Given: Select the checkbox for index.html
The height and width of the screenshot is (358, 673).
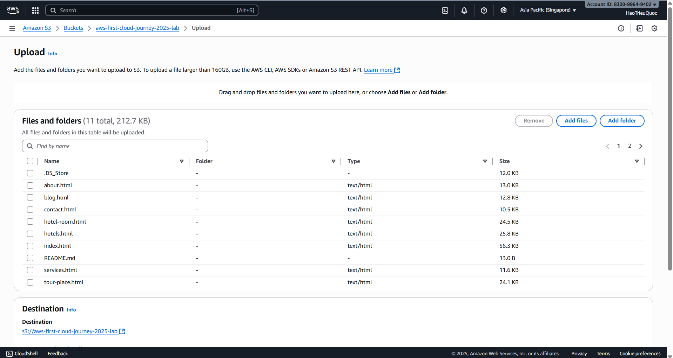Looking at the screenshot, I should (x=30, y=246).
